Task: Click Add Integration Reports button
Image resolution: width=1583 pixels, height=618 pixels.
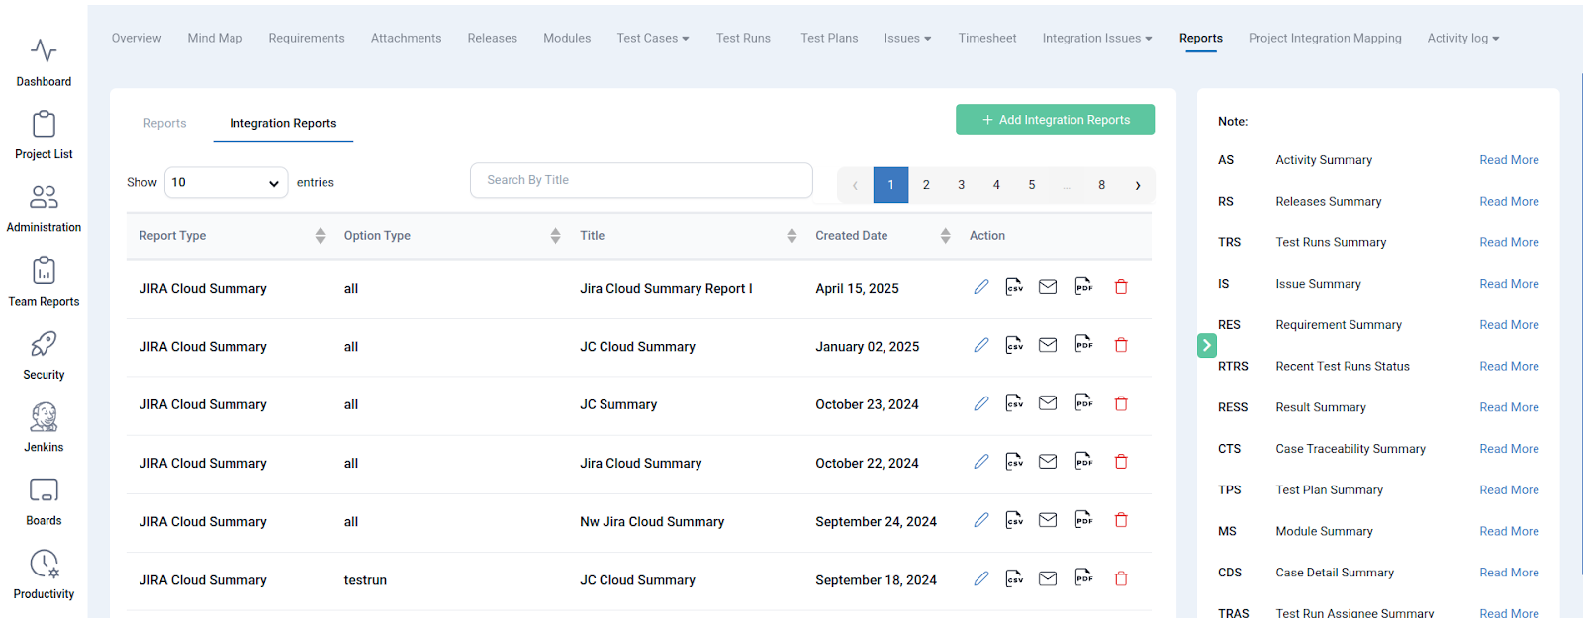Action: click(1055, 120)
